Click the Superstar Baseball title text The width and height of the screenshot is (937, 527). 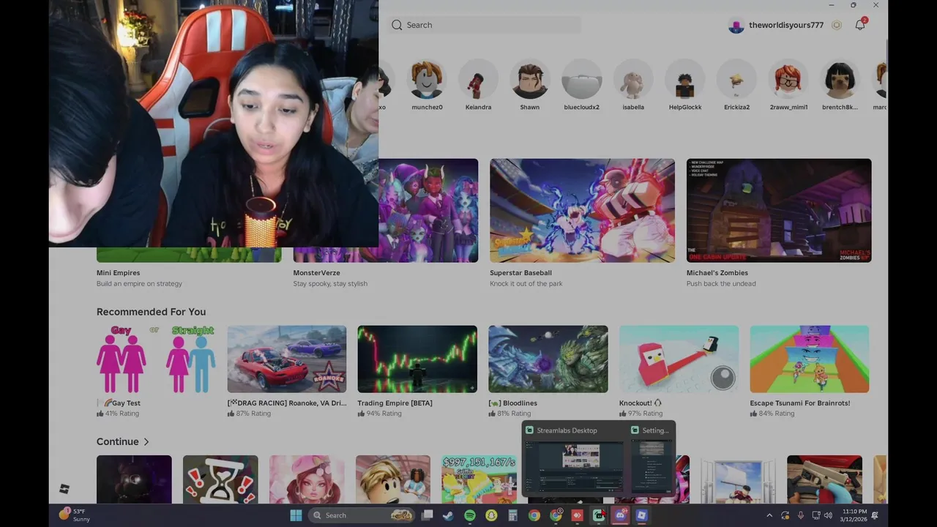point(521,273)
